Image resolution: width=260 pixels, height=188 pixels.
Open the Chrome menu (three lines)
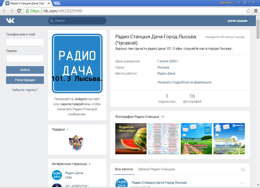tap(256, 11)
